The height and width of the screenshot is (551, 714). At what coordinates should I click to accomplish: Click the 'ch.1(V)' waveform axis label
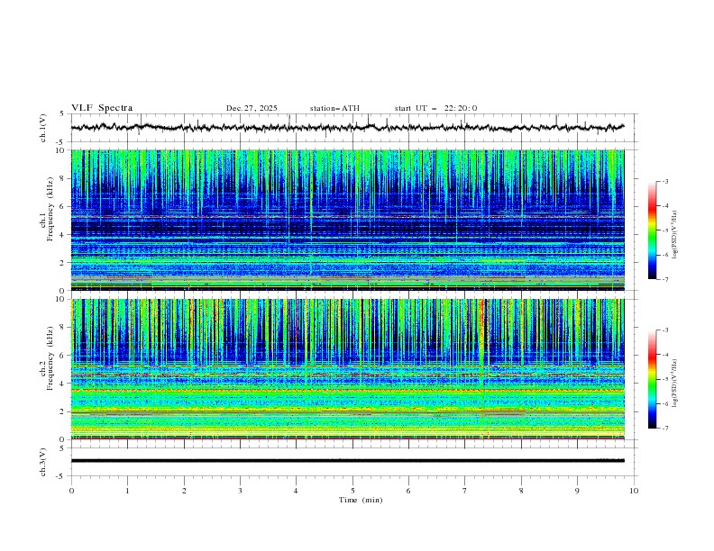point(43,128)
